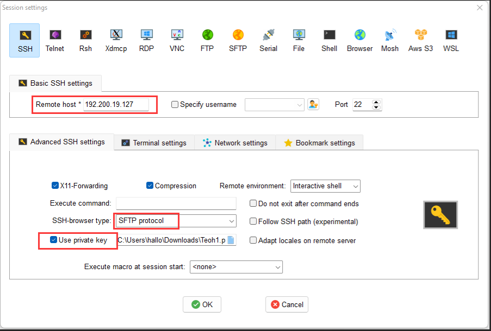Disable X11-Forwarding checkbox
This screenshot has height=331, width=491.
coord(55,186)
